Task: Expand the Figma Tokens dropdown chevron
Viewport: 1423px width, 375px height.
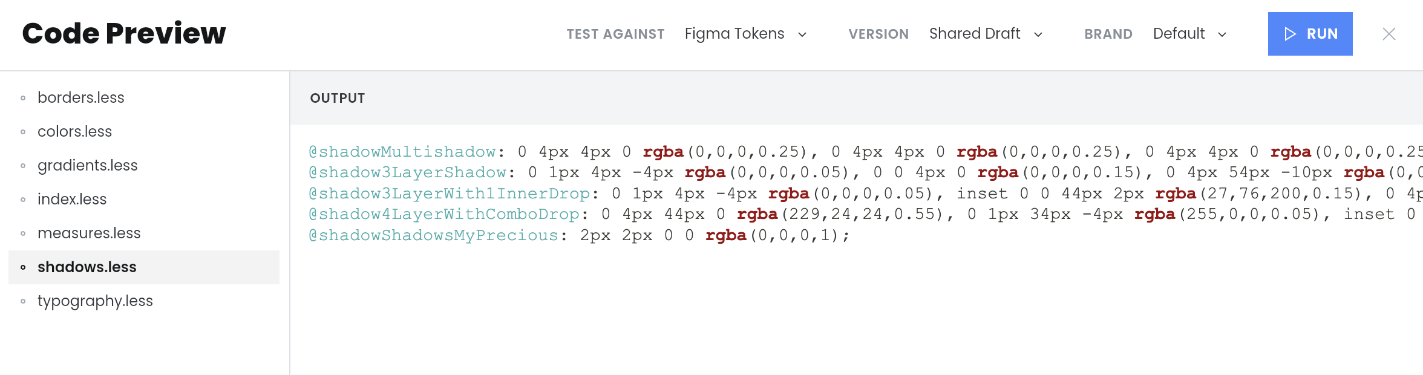Action: point(802,34)
